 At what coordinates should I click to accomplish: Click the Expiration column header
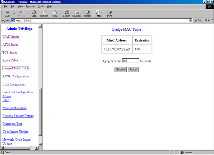click(x=142, y=40)
